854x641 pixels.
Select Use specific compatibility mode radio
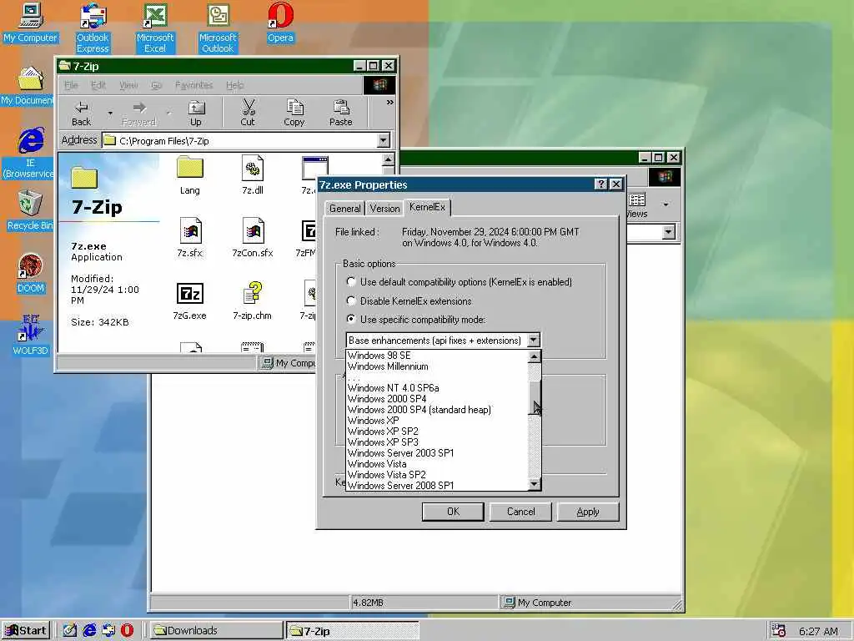pos(351,320)
